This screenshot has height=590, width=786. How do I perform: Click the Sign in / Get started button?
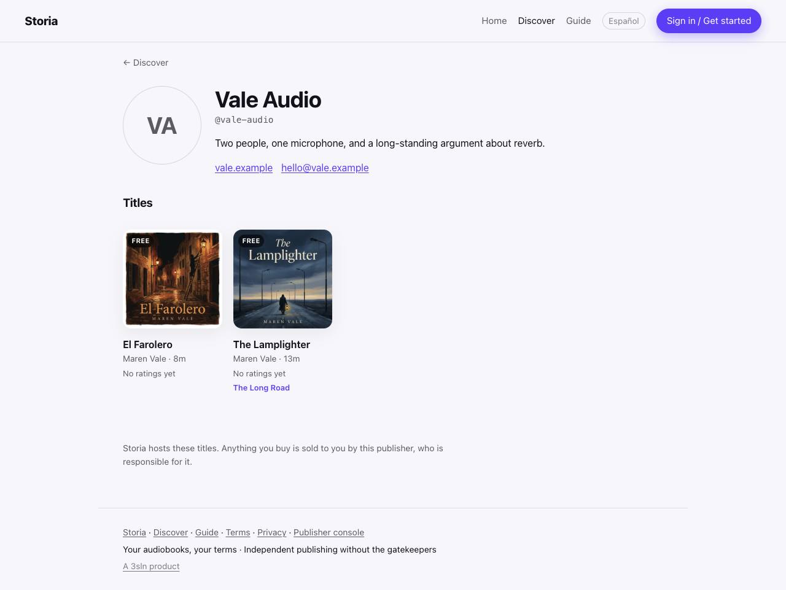(x=709, y=21)
